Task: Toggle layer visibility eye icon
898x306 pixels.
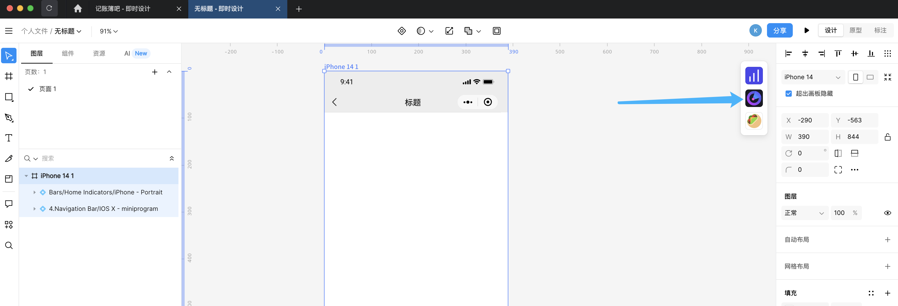Action: tap(887, 213)
